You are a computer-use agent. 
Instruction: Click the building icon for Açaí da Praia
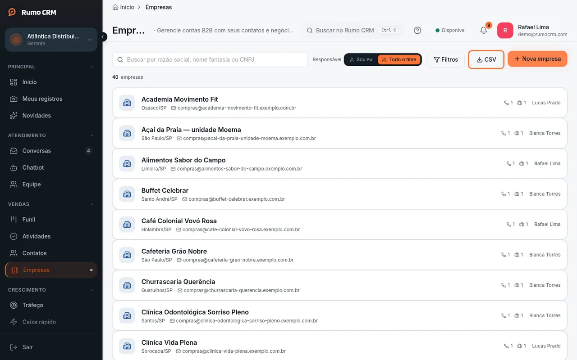[127, 133]
